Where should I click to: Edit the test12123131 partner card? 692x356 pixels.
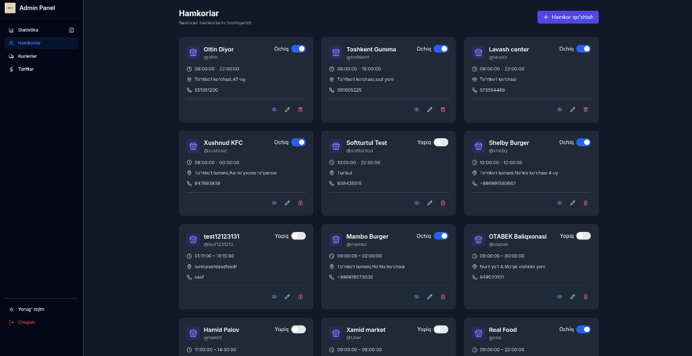(x=288, y=297)
